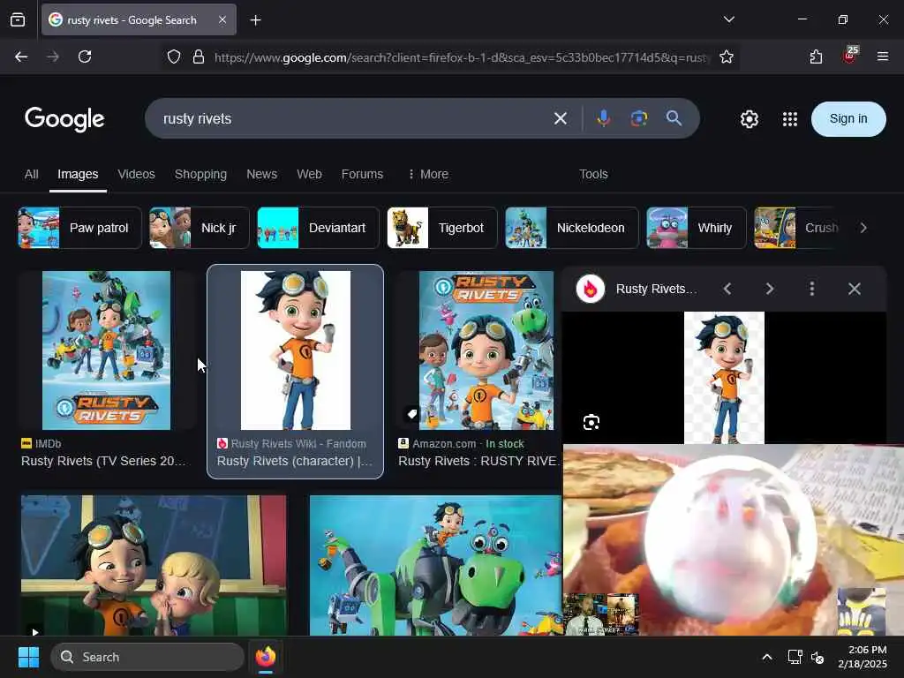Switch to the Web tab
The image size is (904, 678).
(309, 174)
